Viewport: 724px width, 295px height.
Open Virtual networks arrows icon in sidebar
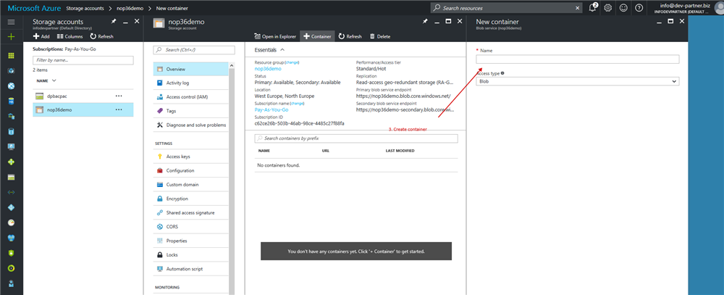pyautogui.click(x=11, y=192)
